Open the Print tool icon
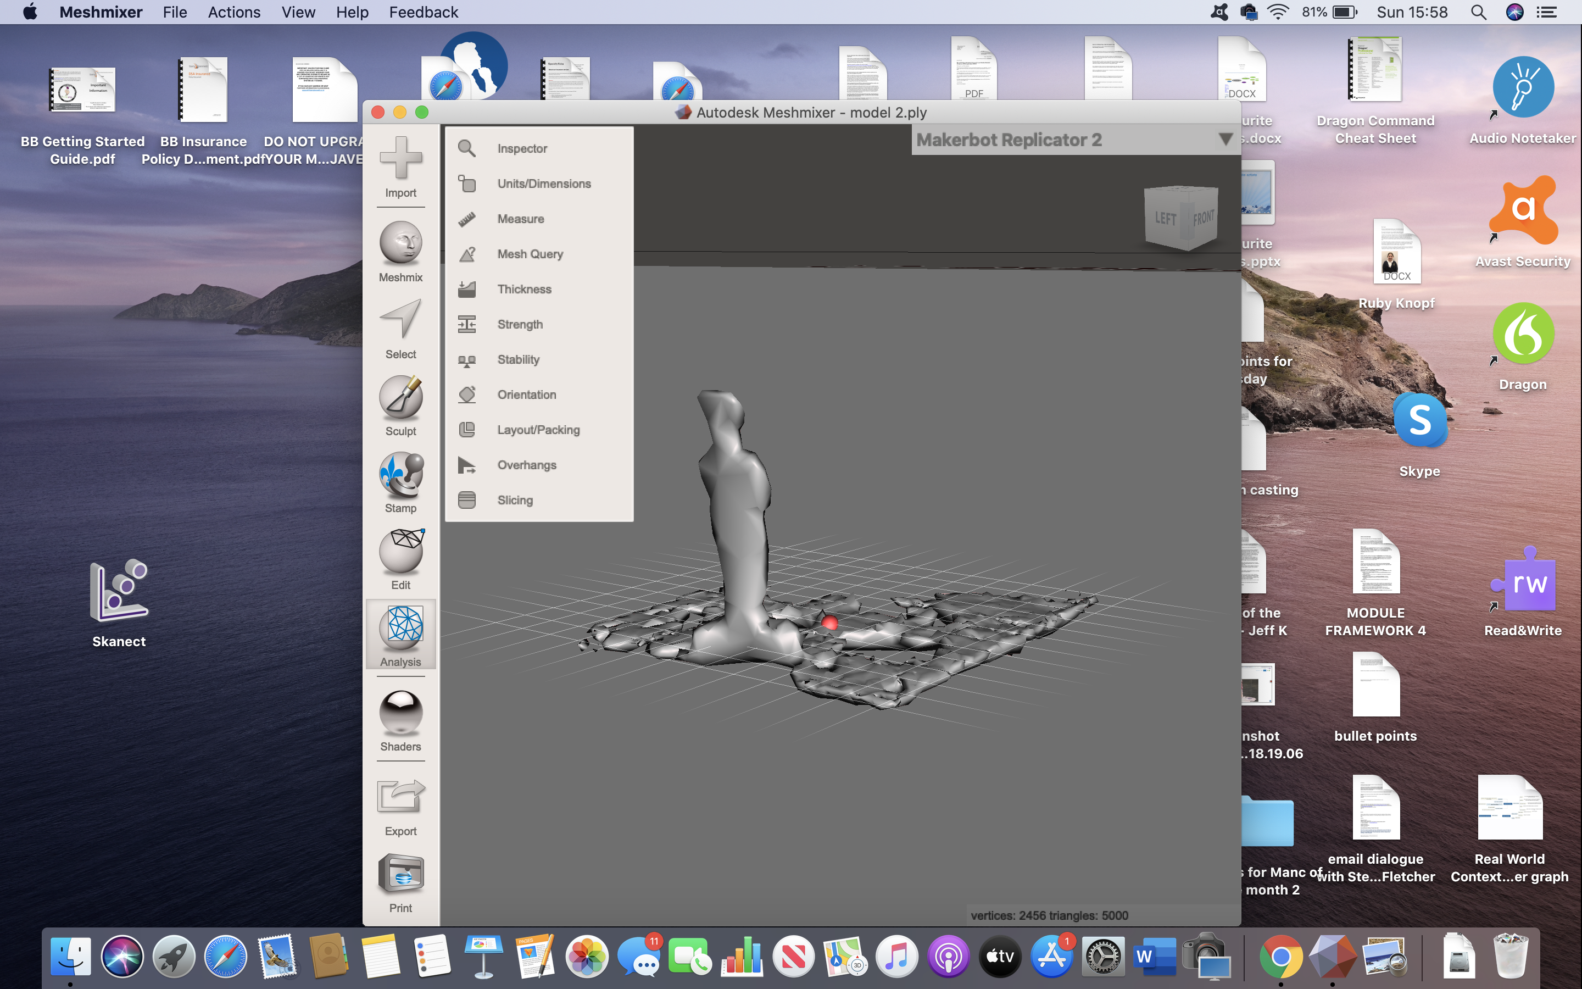This screenshot has width=1582, height=989. pos(400,874)
